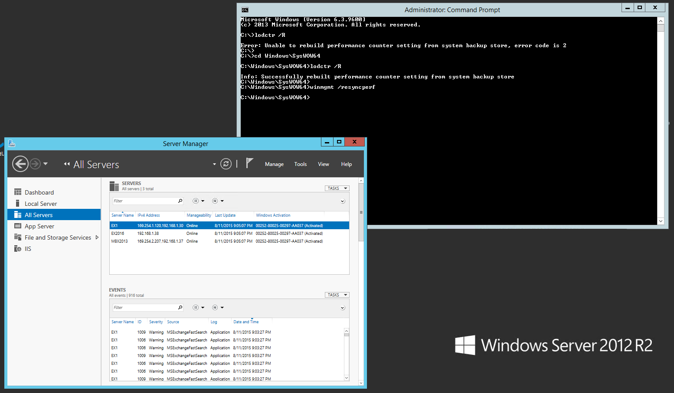Open the TASKS dropdown for Events

337,295
